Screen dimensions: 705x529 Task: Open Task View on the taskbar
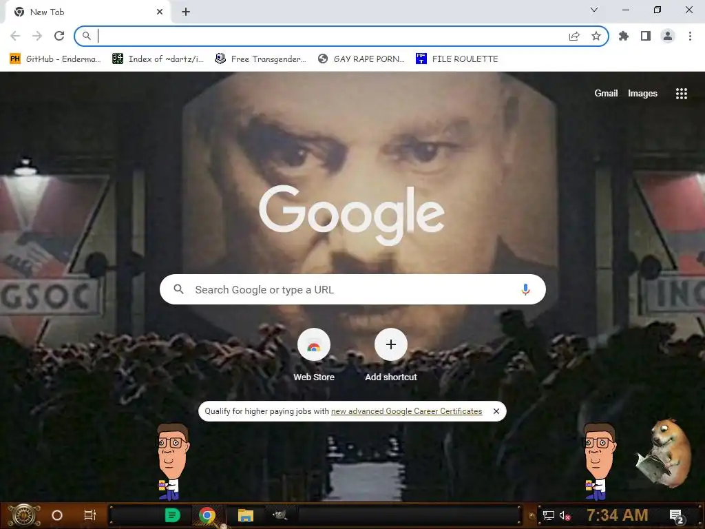tap(90, 515)
